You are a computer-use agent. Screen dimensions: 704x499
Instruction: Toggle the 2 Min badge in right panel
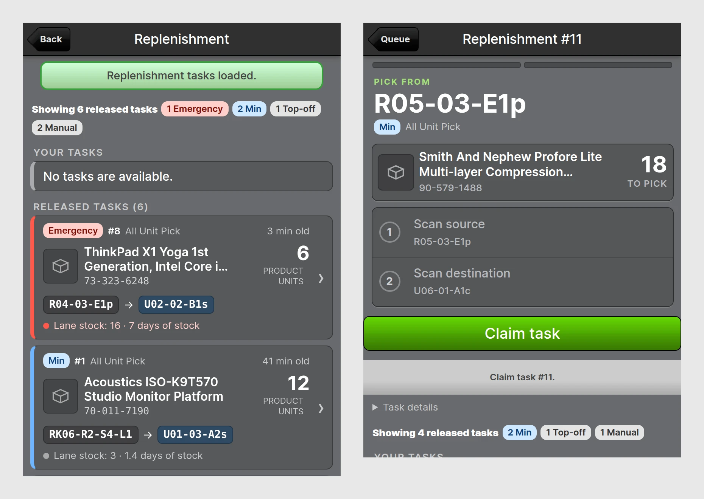520,432
